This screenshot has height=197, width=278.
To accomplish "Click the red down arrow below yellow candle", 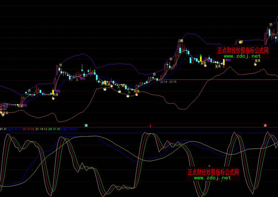I will pyautogui.click(x=223, y=67).
